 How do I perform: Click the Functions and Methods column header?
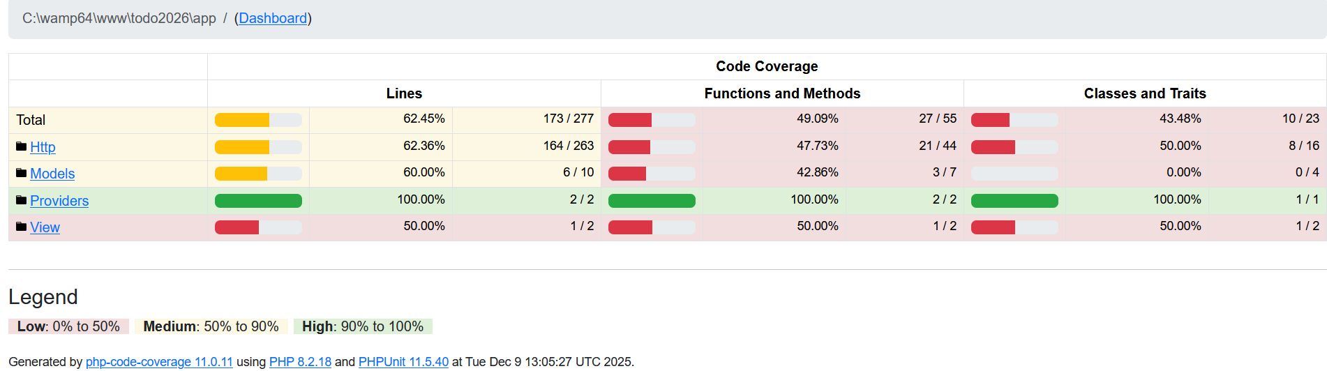coord(782,93)
